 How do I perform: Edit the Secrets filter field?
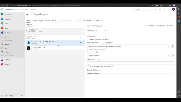[131, 63]
